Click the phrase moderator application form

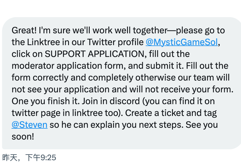click(68, 66)
